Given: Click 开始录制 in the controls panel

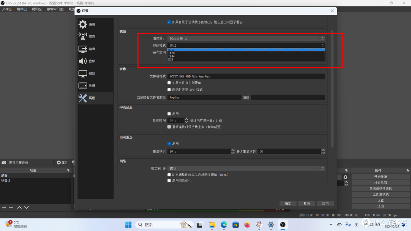Looking at the screenshot, I should point(381,183).
